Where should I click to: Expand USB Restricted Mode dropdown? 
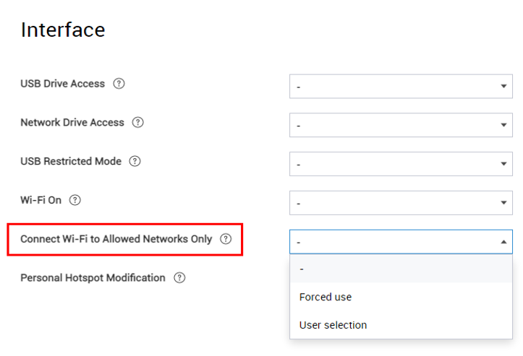coord(401,164)
